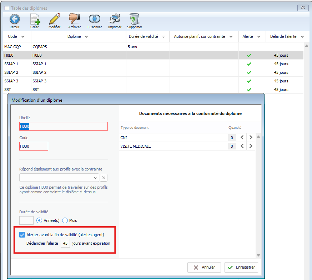Select the Modifier pencil icon
The height and width of the screenshot is (280, 312).
coord(54,19)
